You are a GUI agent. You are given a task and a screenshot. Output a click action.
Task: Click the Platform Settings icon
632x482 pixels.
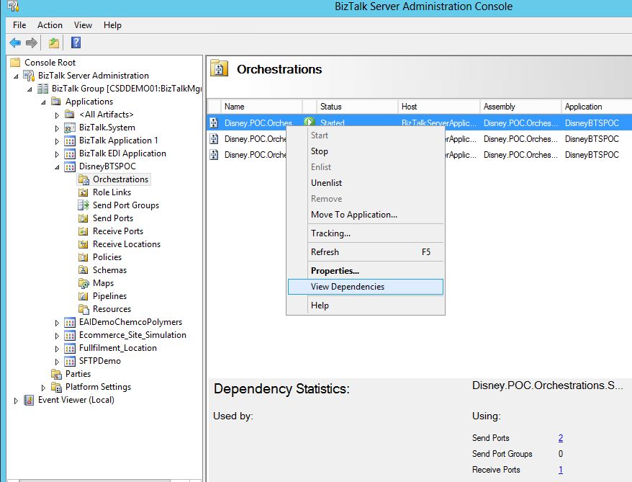click(56, 387)
